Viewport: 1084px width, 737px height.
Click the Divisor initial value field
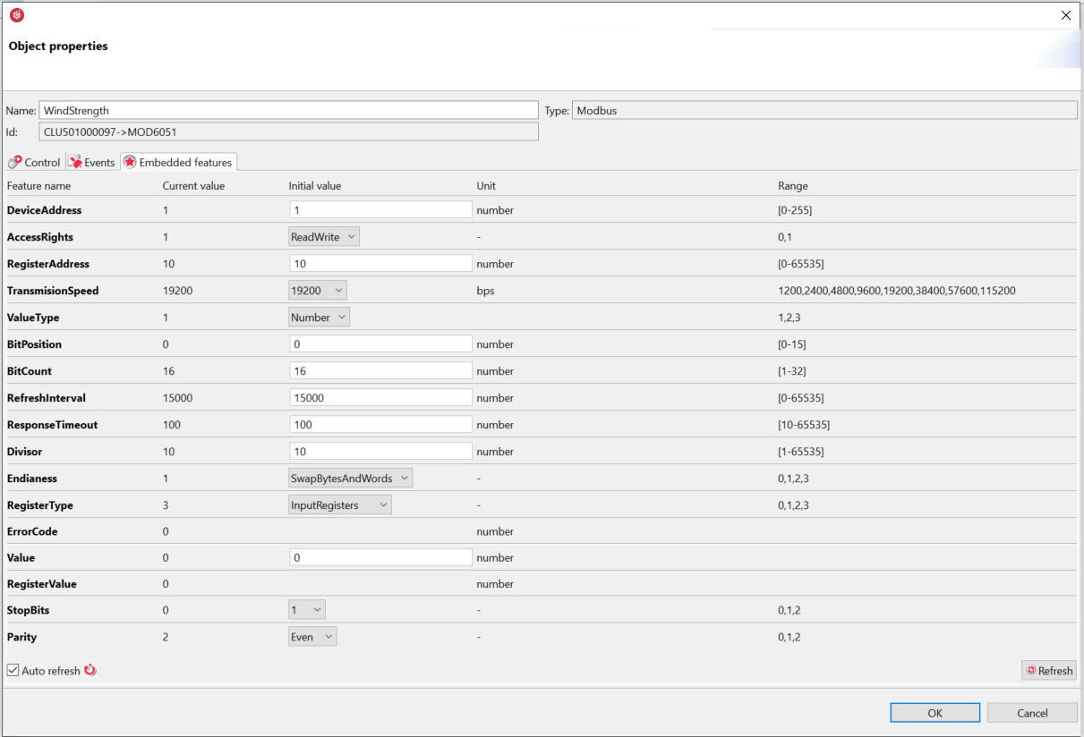click(x=380, y=452)
